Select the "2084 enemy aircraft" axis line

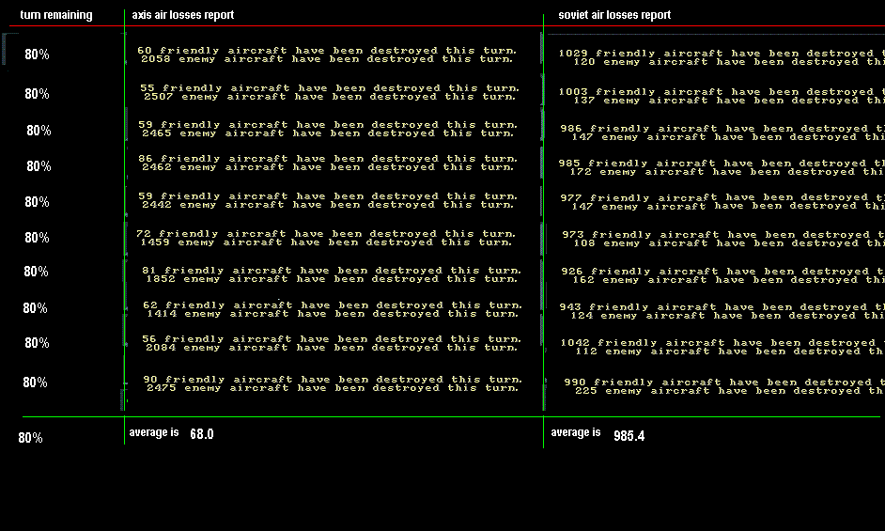click(332, 348)
